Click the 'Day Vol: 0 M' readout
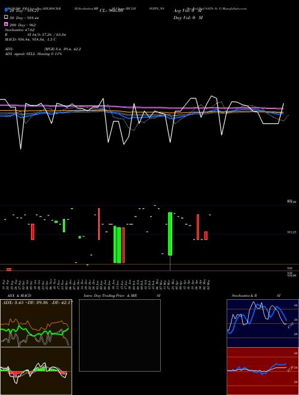Image resolution: width=299 pixels, height=395 pixels. pyautogui.click(x=188, y=17)
